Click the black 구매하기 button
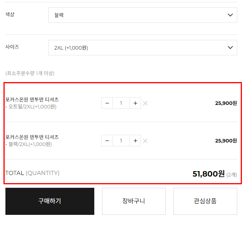245x235 pixels. click(x=50, y=201)
